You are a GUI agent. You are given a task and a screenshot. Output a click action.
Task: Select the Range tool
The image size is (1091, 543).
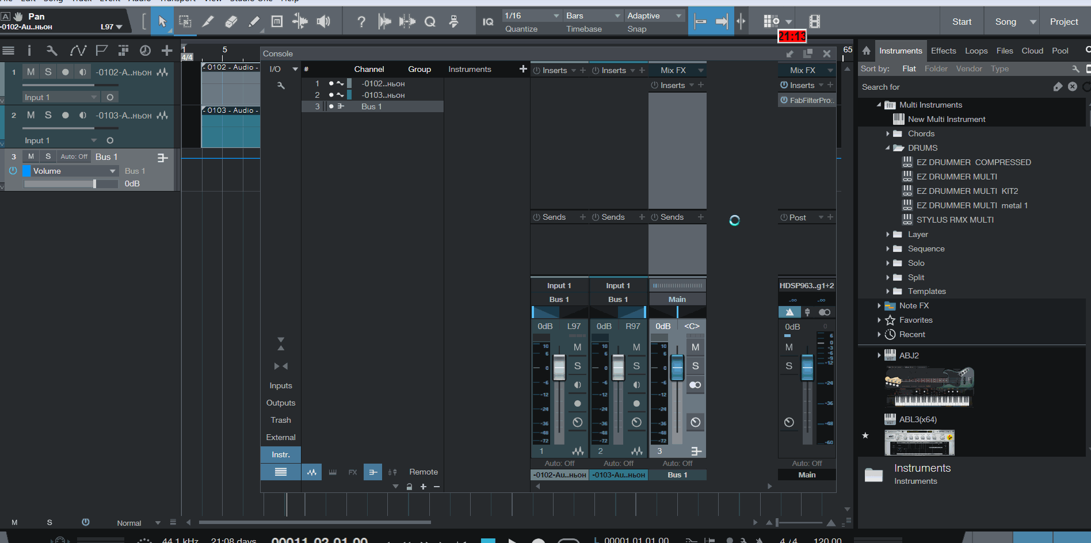coord(185,22)
